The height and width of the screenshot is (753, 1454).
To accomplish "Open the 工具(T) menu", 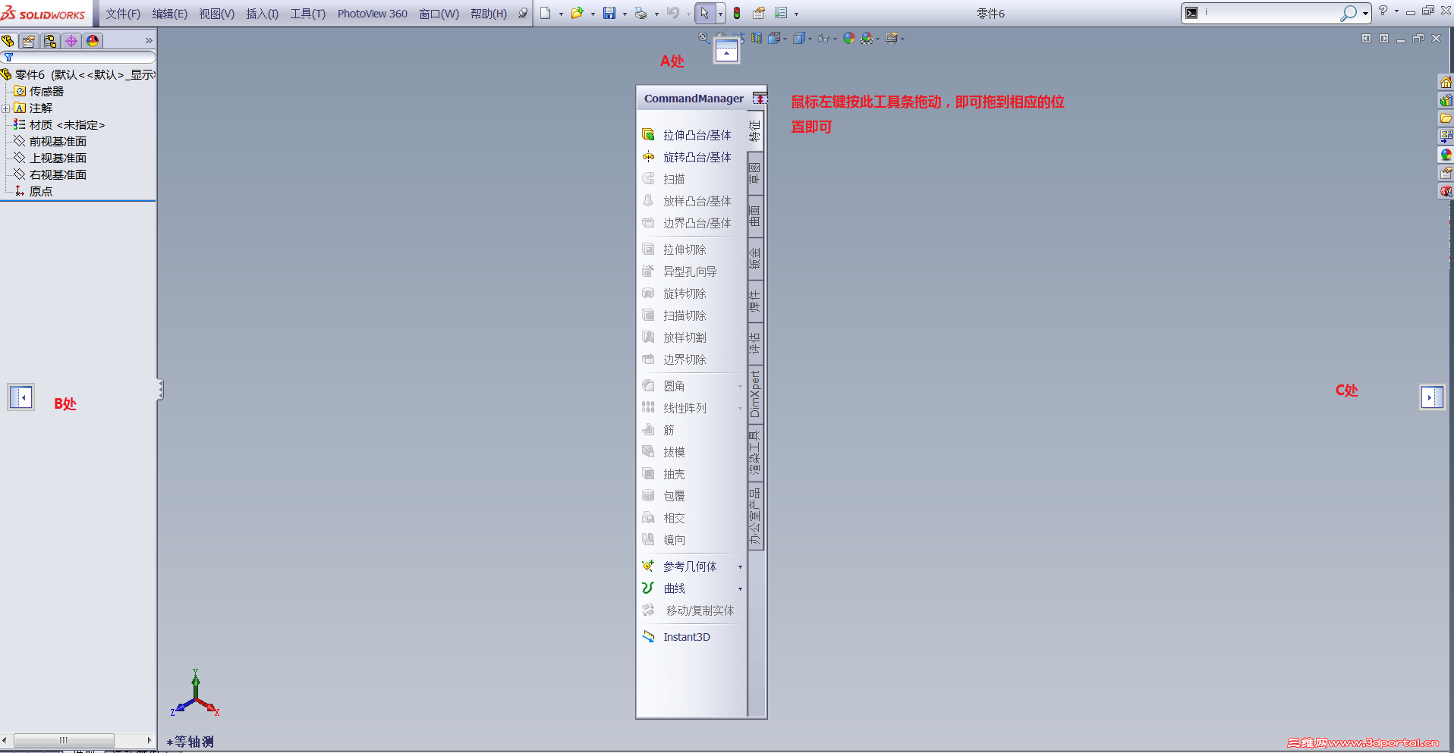I will 308,14.
